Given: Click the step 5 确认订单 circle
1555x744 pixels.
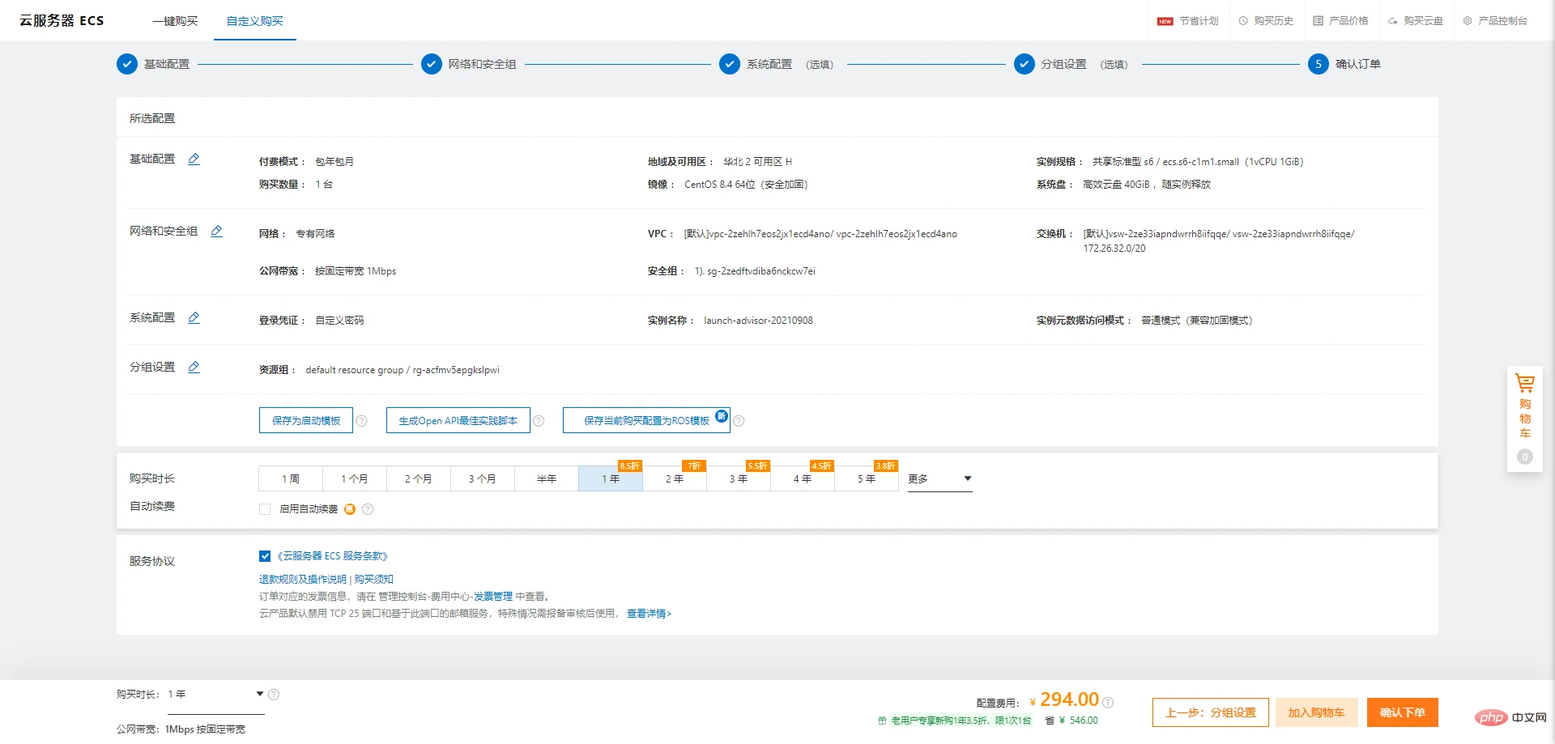Looking at the screenshot, I should click(x=1319, y=64).
